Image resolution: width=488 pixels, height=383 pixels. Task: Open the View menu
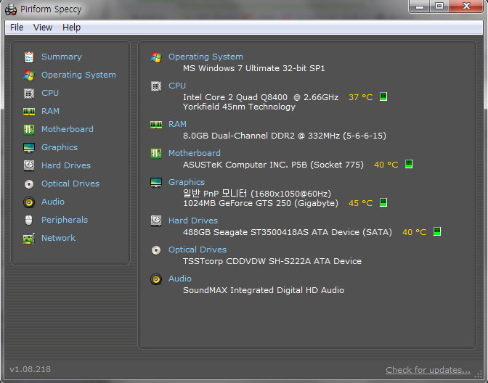[x=43, y=28]
